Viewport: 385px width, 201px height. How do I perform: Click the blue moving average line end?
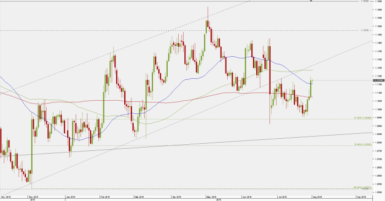[312, 84]
